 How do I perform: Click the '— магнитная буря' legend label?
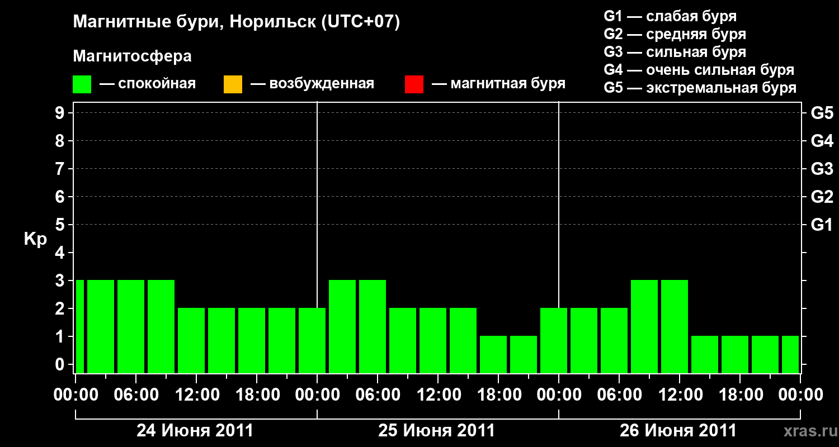(499, 84)
